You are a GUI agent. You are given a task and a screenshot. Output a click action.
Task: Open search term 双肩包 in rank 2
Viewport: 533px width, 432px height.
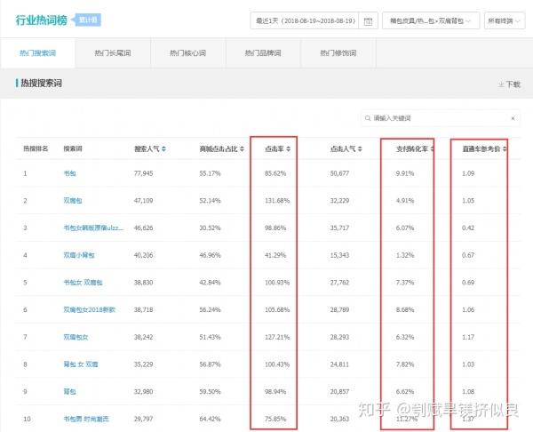[73, 201]
